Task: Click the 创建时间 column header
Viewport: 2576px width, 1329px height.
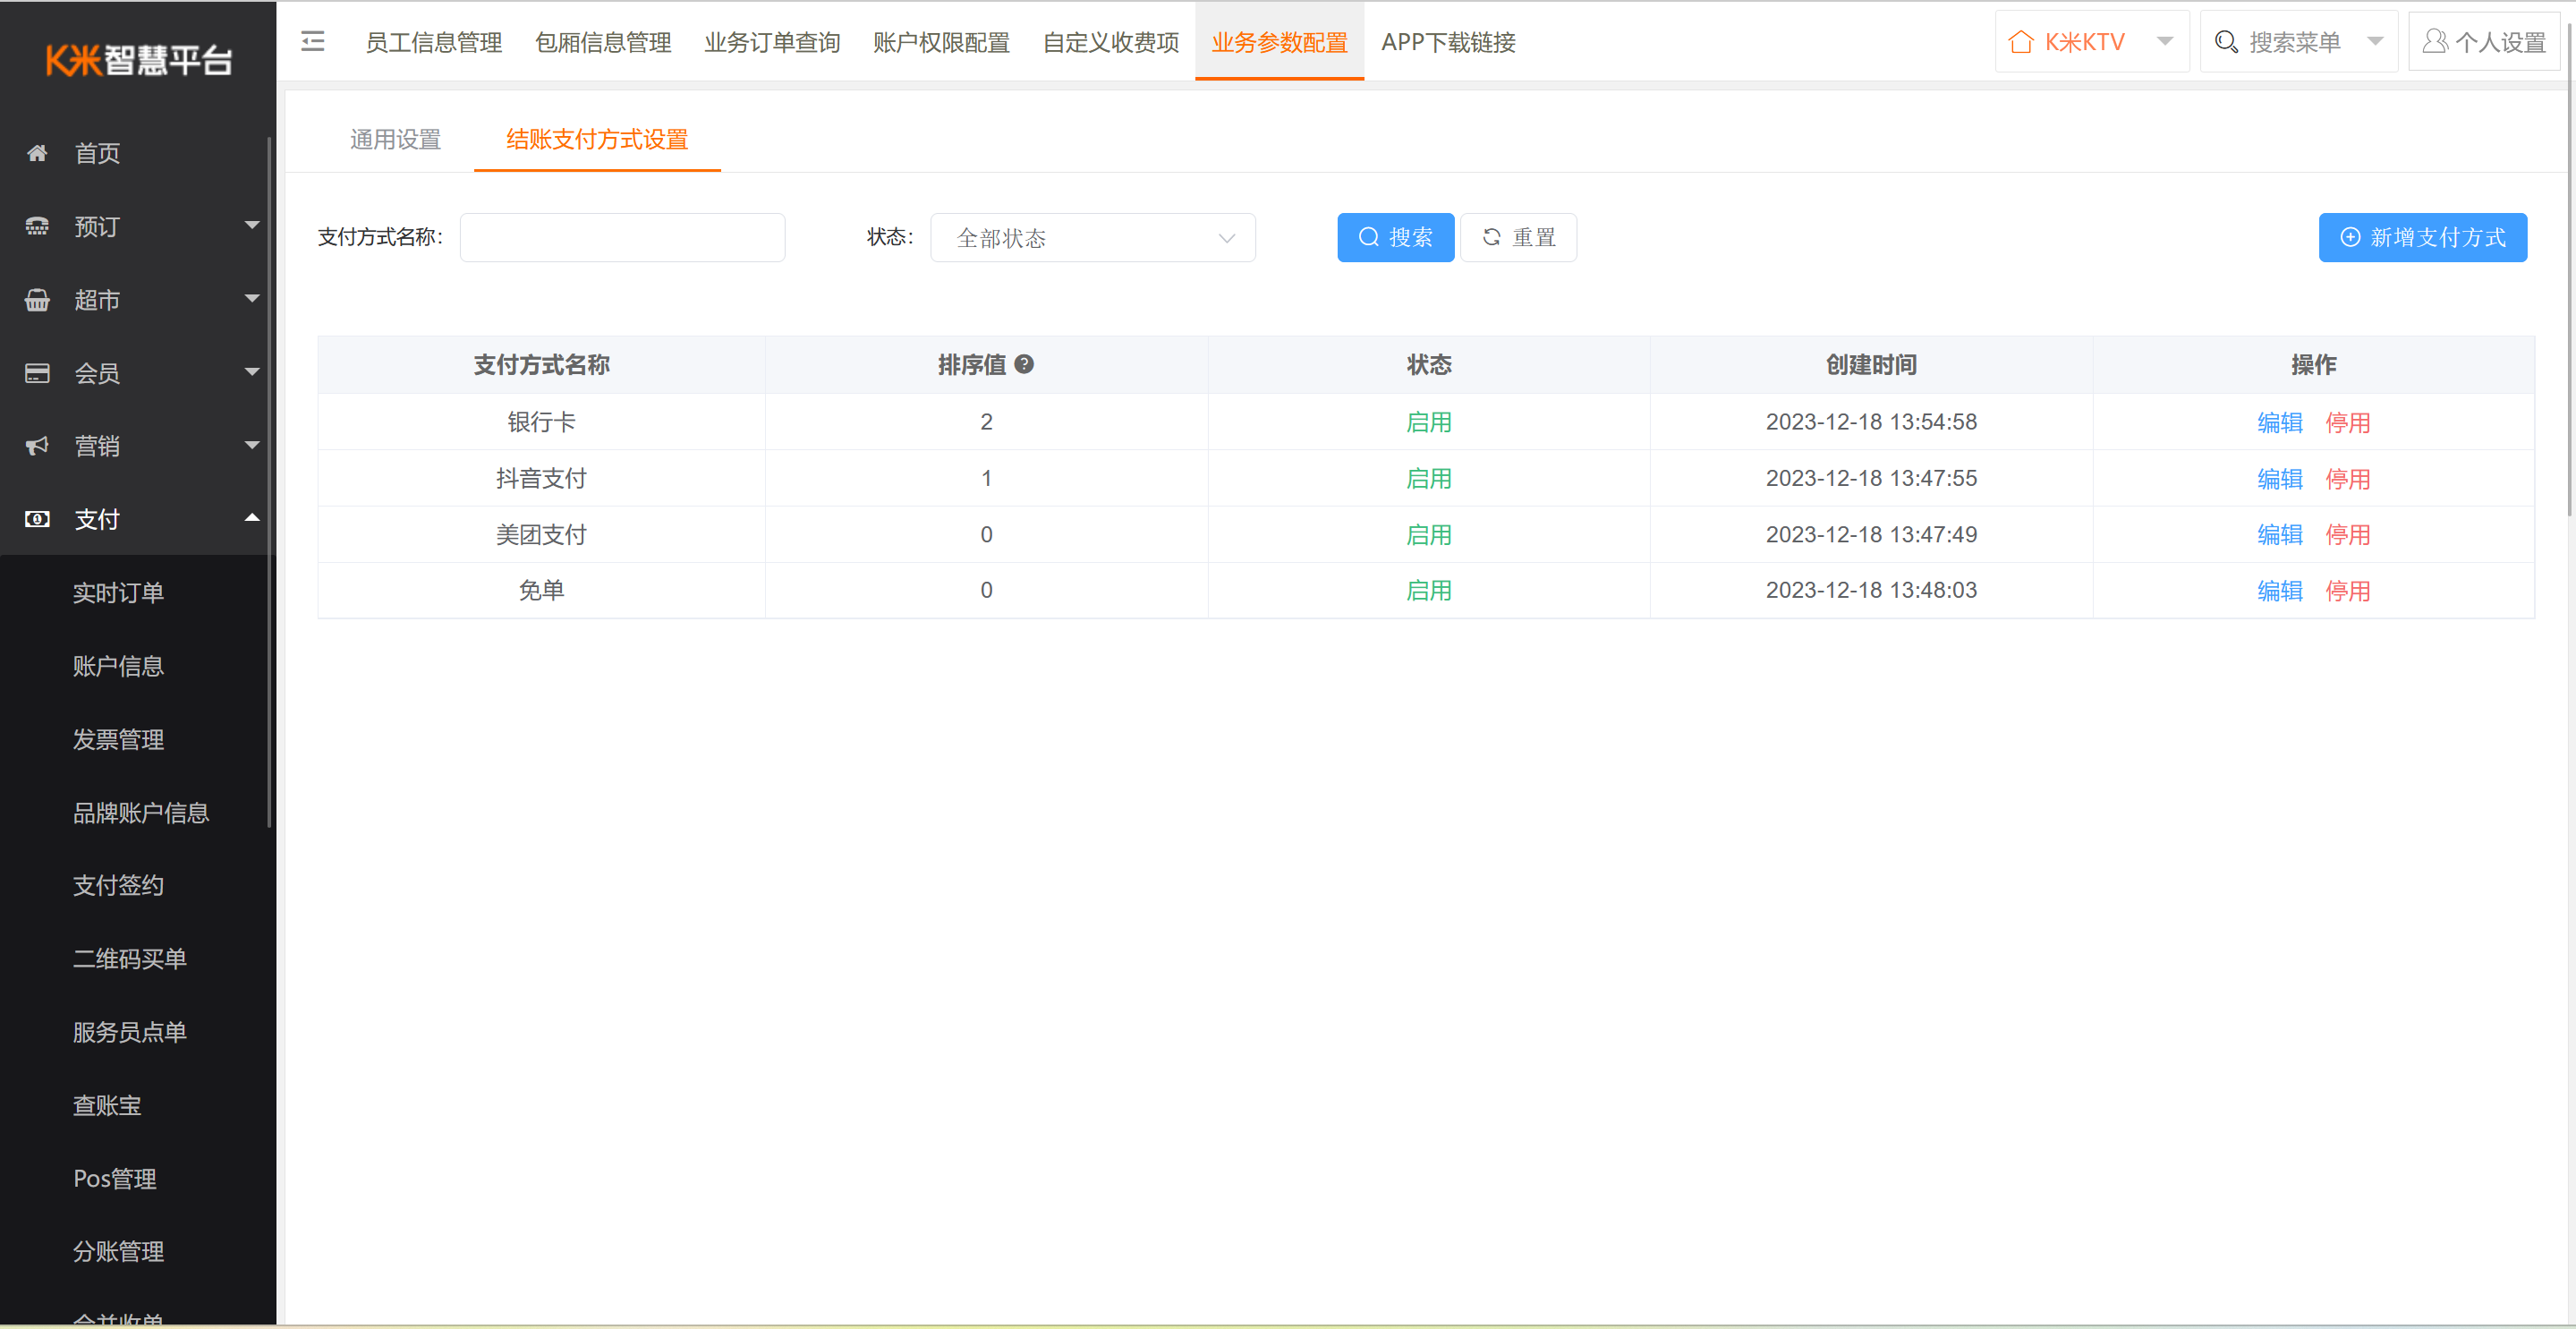Action: (x=1871, y=364)
